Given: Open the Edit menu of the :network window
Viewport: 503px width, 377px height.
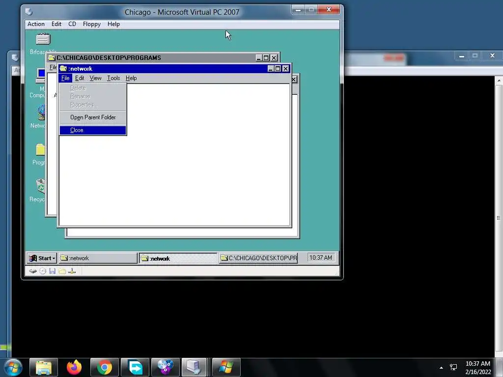Looking at the screenshot, I should (79, 78).
